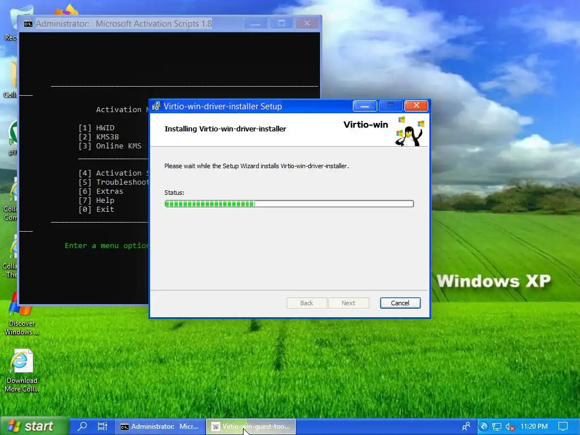Click the Command Prompt window title icon
580x435 pixels.
28,24
